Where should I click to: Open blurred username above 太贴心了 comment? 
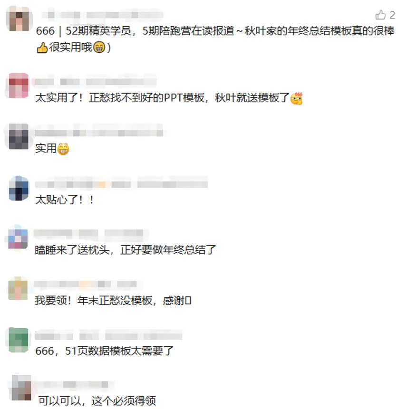[121, 184]
